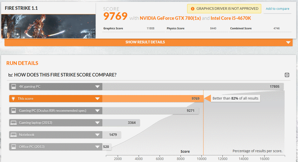
Task: Click the 4K gaming PC monitor icon
Action: click(x=14, y=87)
